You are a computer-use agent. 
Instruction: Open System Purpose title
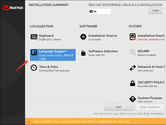click(x=150, y=98)
